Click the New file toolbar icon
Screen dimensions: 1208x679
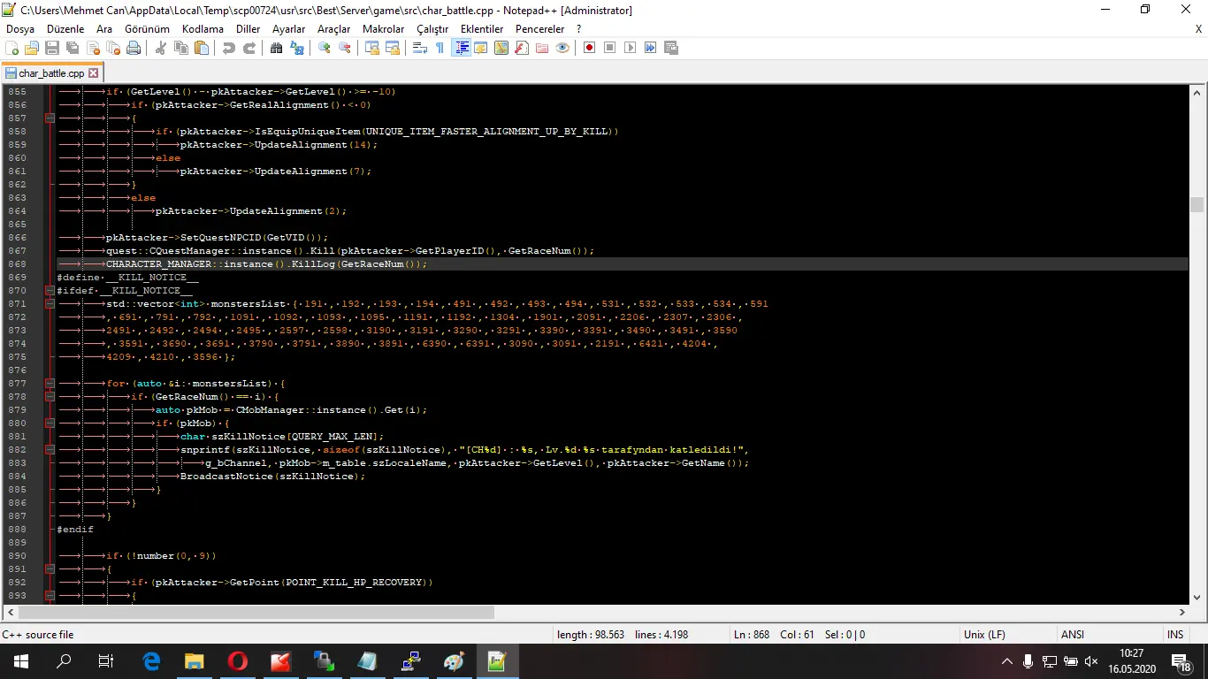click(x=11, y=48)
